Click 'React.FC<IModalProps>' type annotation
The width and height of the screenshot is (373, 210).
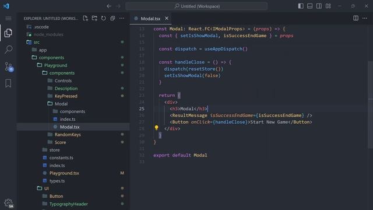[x=216, y=29]
